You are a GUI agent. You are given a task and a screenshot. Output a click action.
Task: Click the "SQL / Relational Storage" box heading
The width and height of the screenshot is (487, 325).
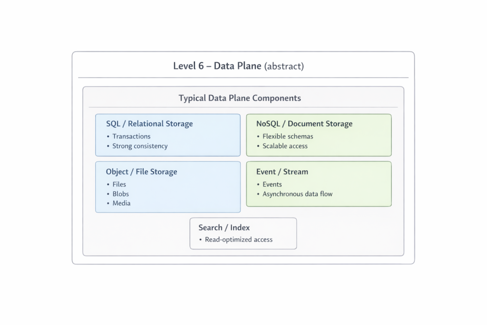pyautogui.click(x=149, y=124)
